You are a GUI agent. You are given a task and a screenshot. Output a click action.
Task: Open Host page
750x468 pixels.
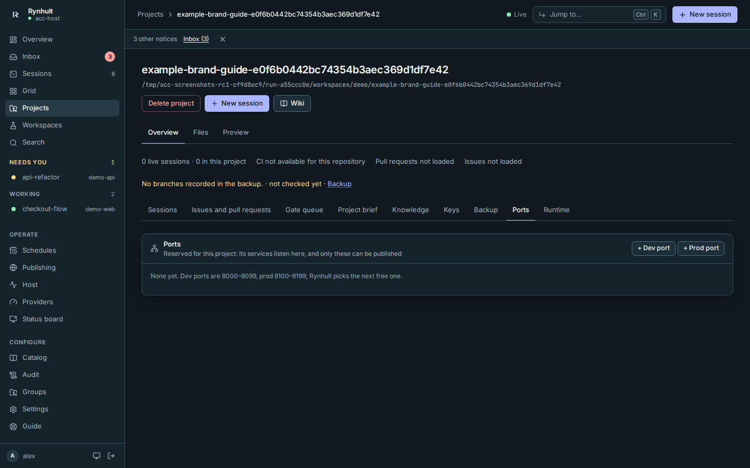pyautogui.click(x=62, y=285)
